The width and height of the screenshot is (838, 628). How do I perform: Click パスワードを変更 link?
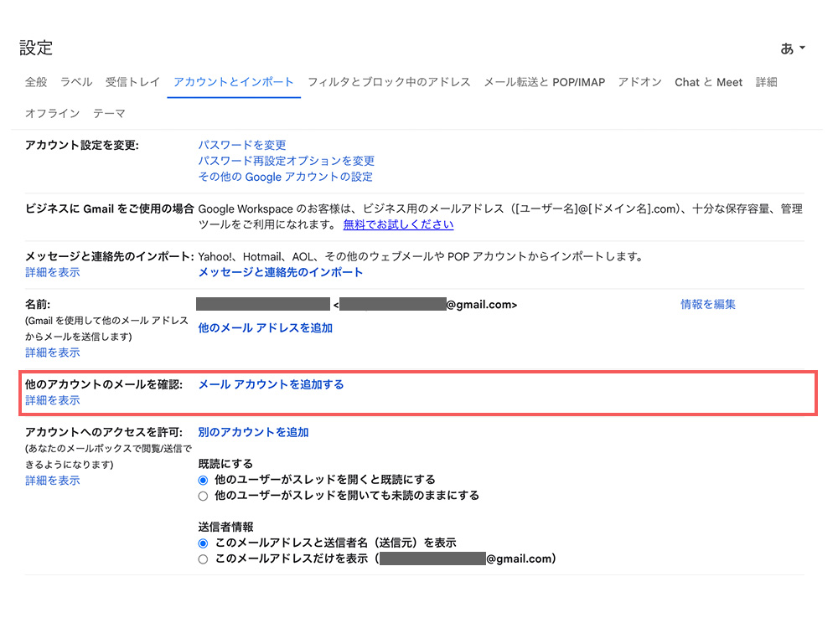[x=242, y=145]
